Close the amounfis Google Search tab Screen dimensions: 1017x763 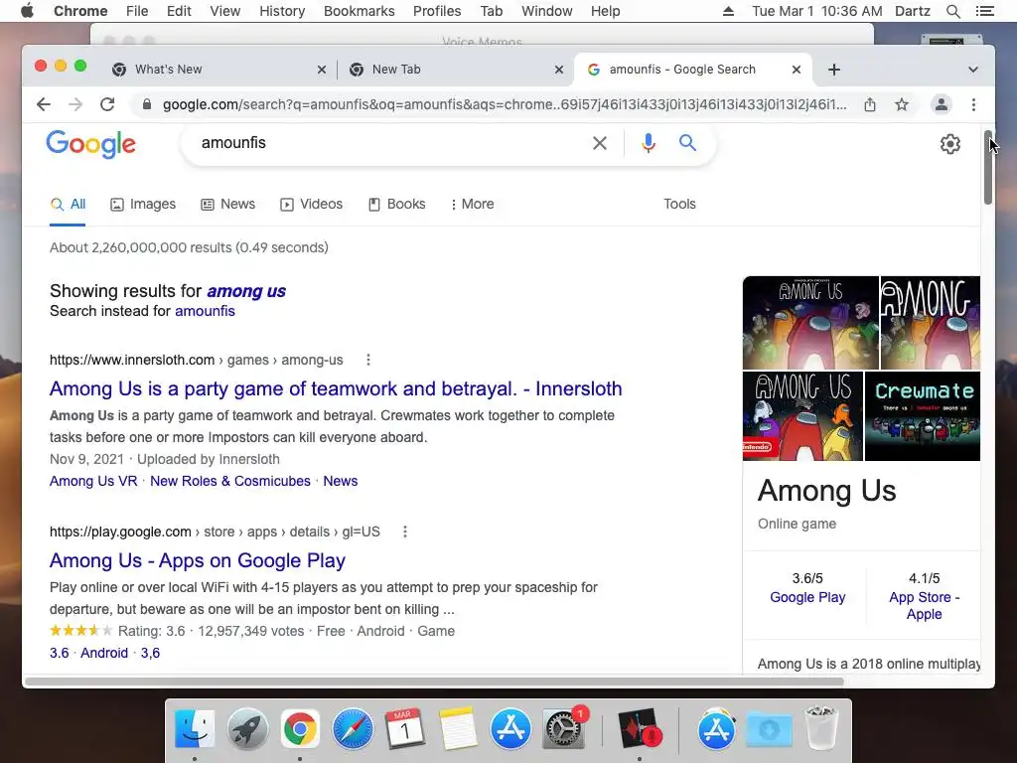(x=797, y=70)
